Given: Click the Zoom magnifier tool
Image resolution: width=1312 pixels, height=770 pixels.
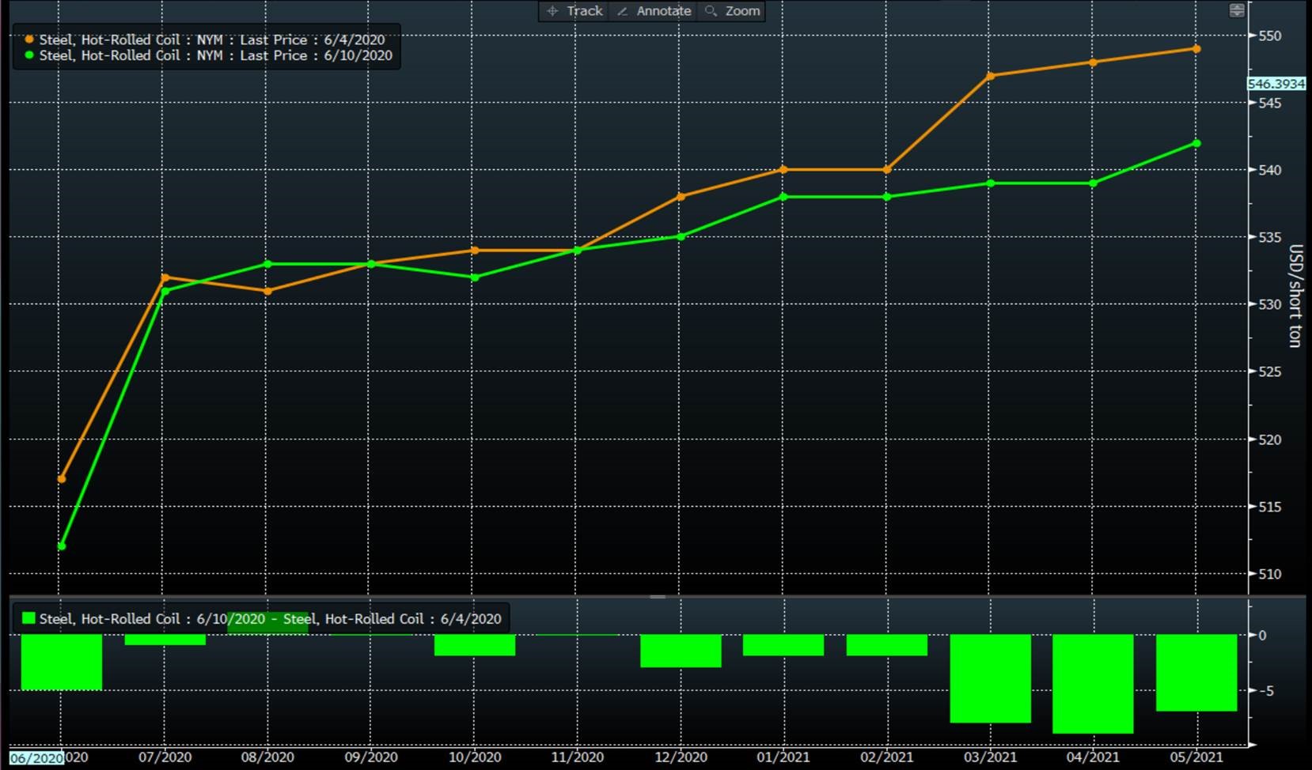Looking at the screenshot, I should (732, 11).
